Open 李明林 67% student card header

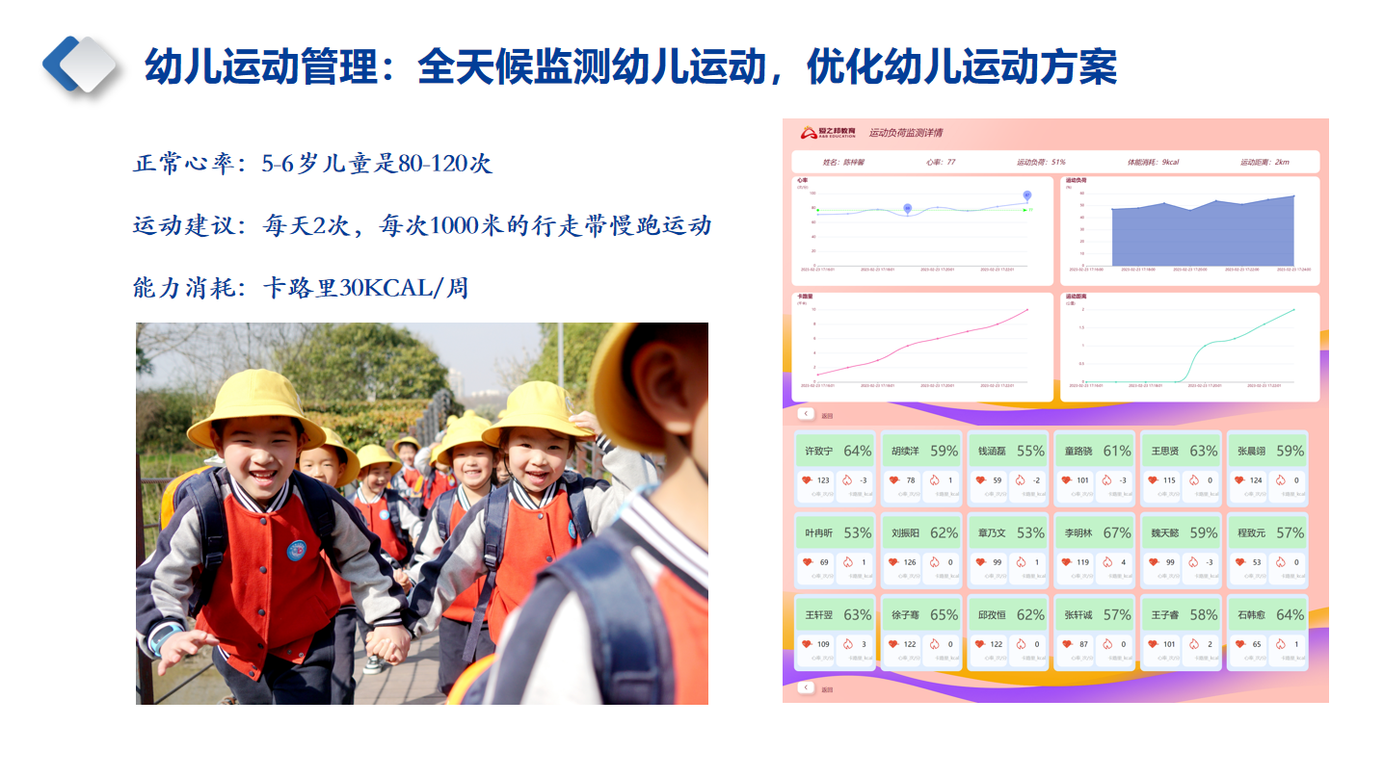1095,532
